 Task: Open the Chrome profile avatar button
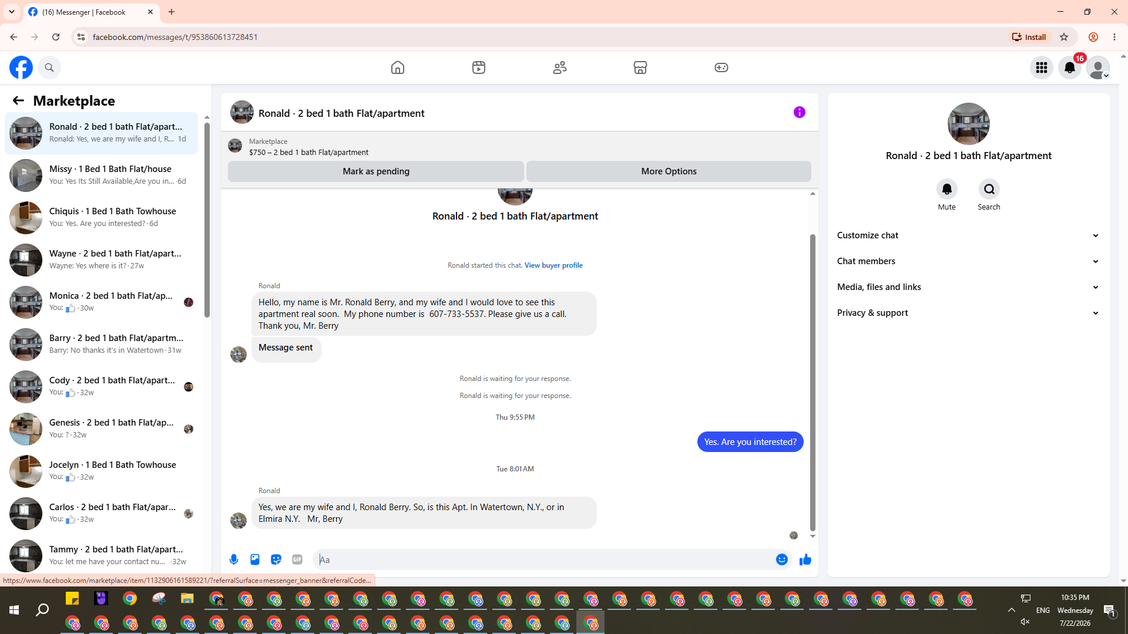1093,37
